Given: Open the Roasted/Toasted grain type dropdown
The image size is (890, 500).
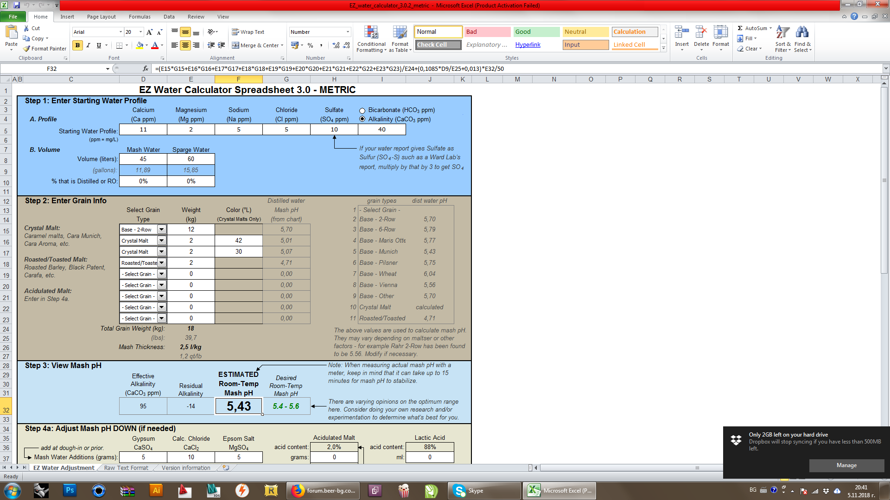Looking at the screenshot, I should coord(161,263).
